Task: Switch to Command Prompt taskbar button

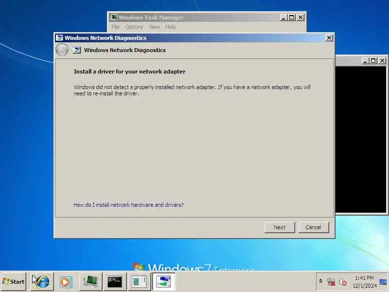Action: click(x=115, y=282)
